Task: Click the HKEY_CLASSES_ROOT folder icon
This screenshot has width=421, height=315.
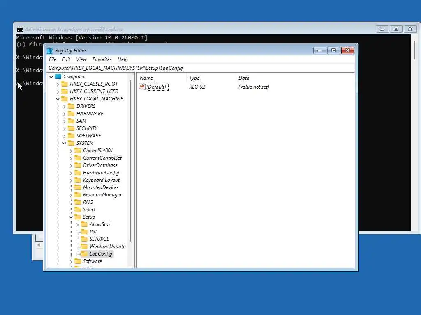Action: coord(65,84)
